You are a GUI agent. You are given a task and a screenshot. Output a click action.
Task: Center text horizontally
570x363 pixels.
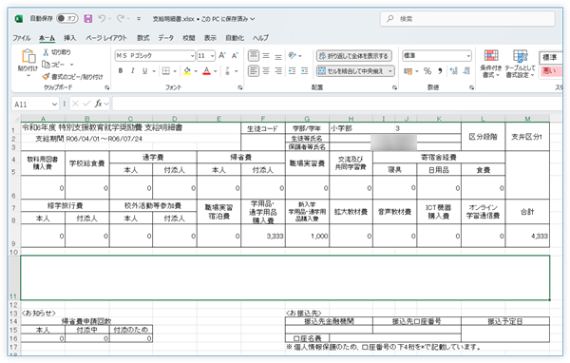coord(266,71)
